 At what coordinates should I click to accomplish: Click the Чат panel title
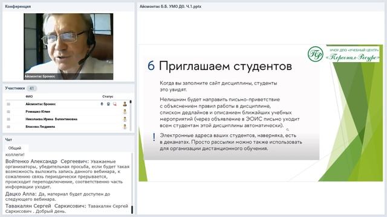[x=8, y=139]
